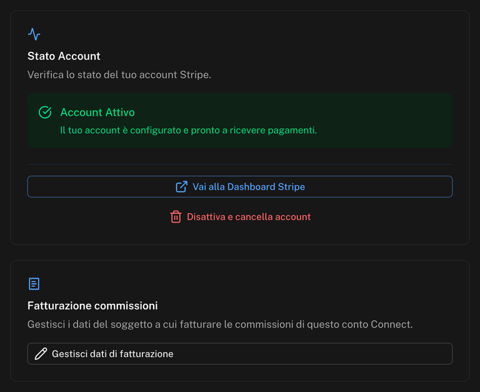Click the red trash can icon
The image size is (480, 392).
(x=176, y=217)
